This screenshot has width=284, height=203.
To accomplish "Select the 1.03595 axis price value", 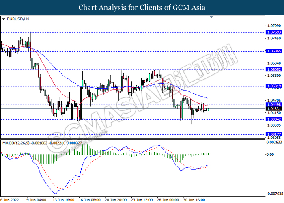I will [x=274, y=125].
